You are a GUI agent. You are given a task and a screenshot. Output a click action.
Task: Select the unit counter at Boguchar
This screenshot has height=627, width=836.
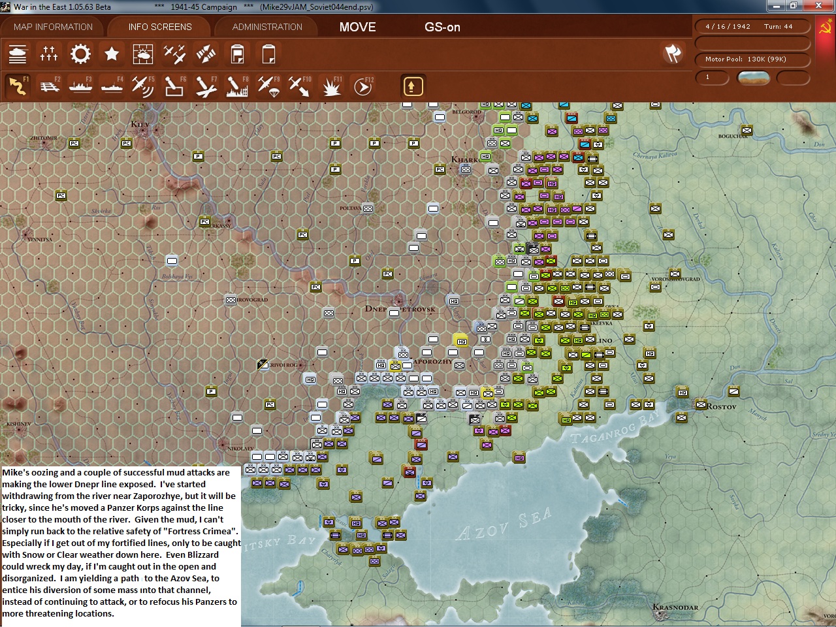pos(747,130)
